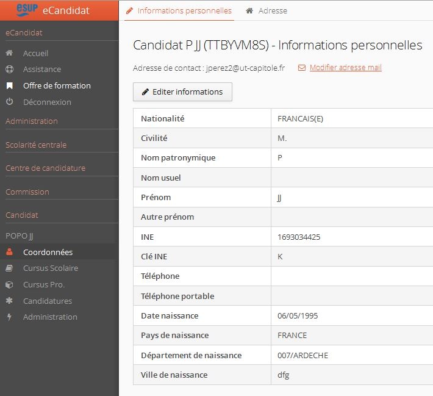Expand the Administration sidebar section

point(32,121)
